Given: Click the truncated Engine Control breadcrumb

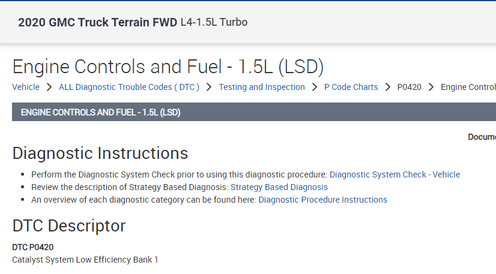Looking at the screenshot, I should pyautogui.click(x=468, y=87).
